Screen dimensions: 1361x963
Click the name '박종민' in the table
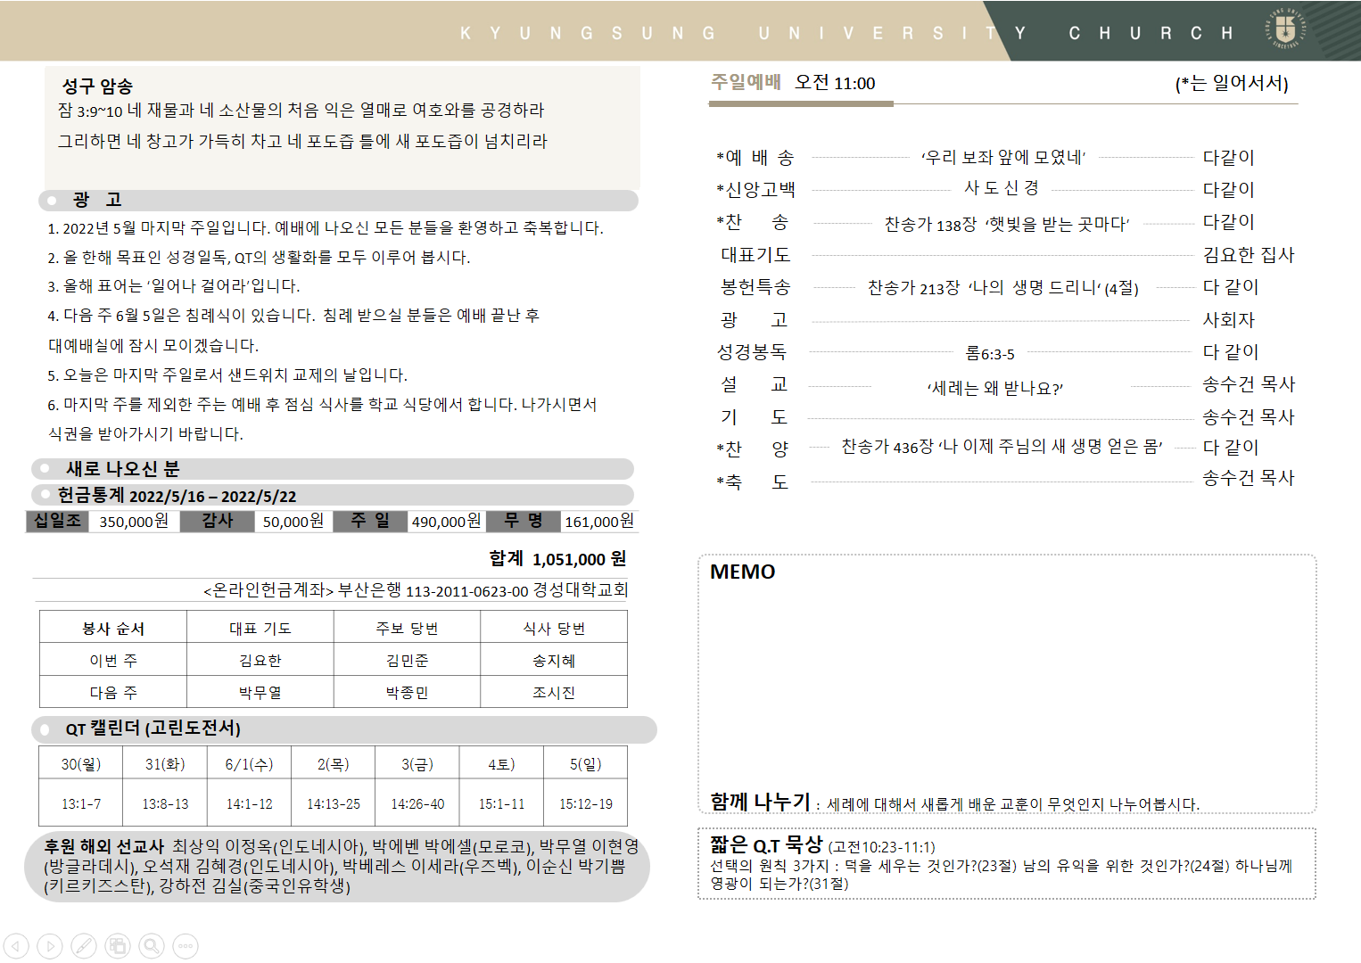pos(407,693)
